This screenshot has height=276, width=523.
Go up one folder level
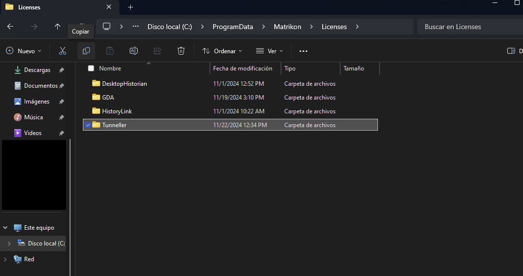click(x=57, y=27)
